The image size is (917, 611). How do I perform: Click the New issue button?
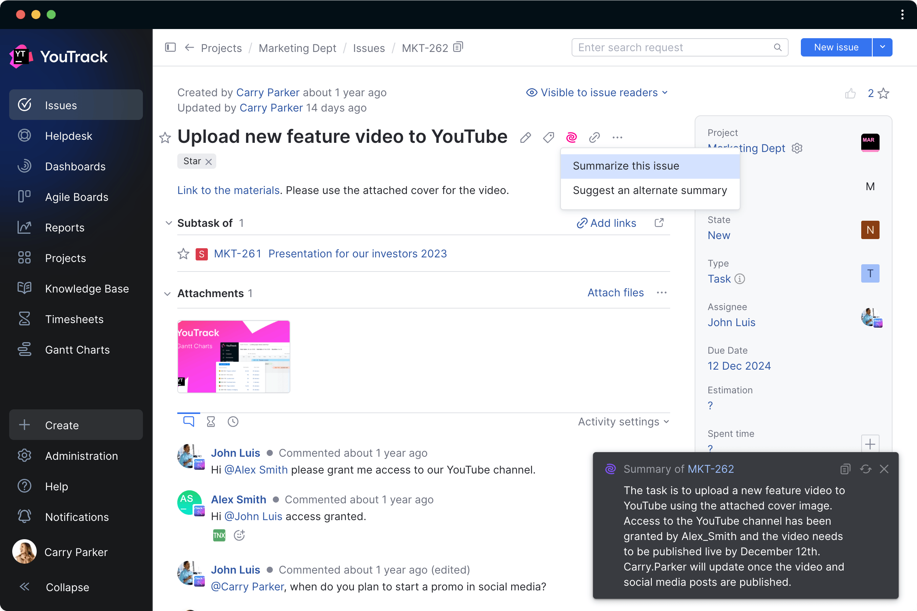836,47
